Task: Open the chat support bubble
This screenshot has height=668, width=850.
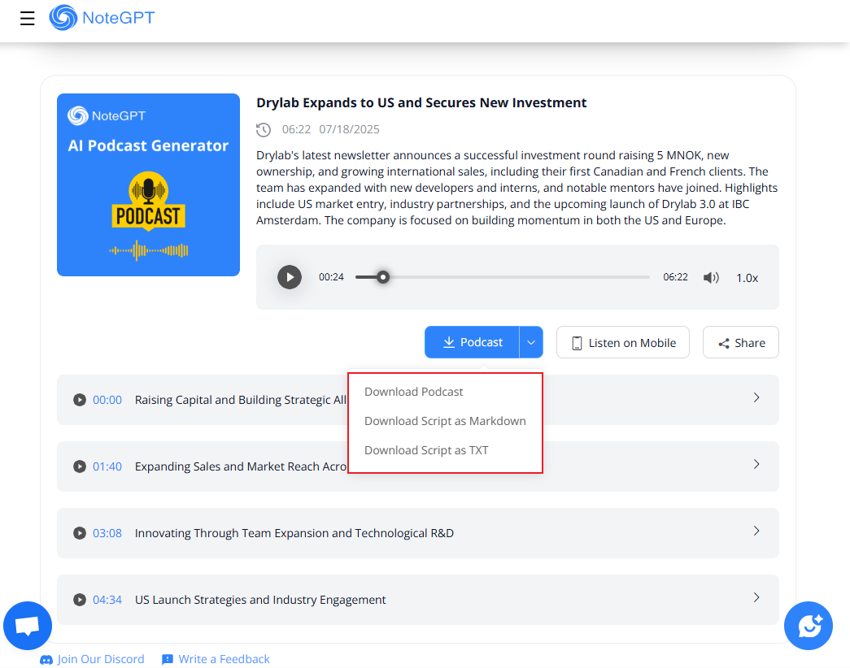Action: tap(28, 626)
